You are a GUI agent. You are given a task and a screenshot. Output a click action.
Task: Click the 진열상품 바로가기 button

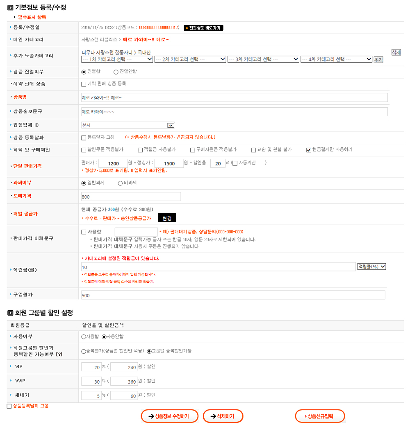pos(204,28)
